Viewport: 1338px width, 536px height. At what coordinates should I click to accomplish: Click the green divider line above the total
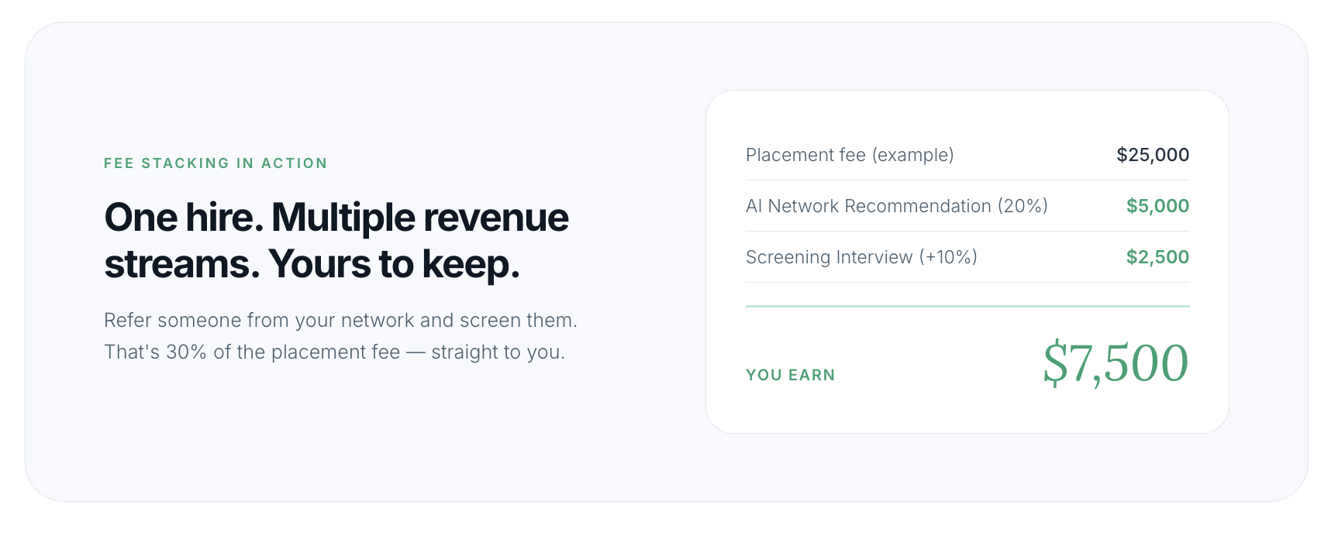pos(967,306)
